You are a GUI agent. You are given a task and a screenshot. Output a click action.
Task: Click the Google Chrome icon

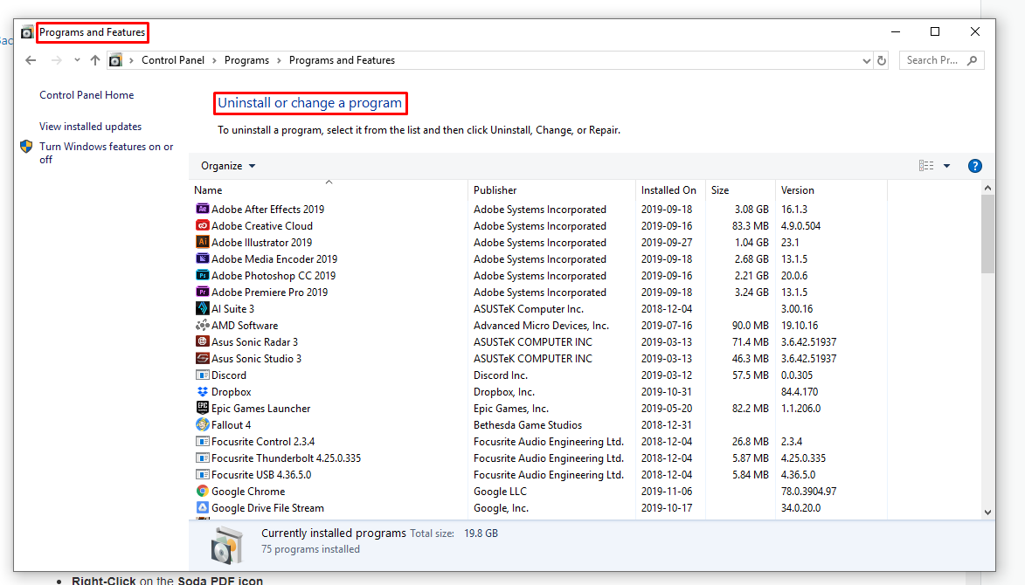[x=203, y=491]
